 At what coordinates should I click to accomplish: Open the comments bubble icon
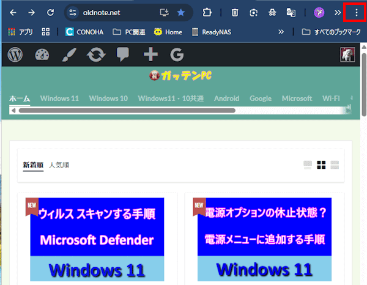[123, 54]
